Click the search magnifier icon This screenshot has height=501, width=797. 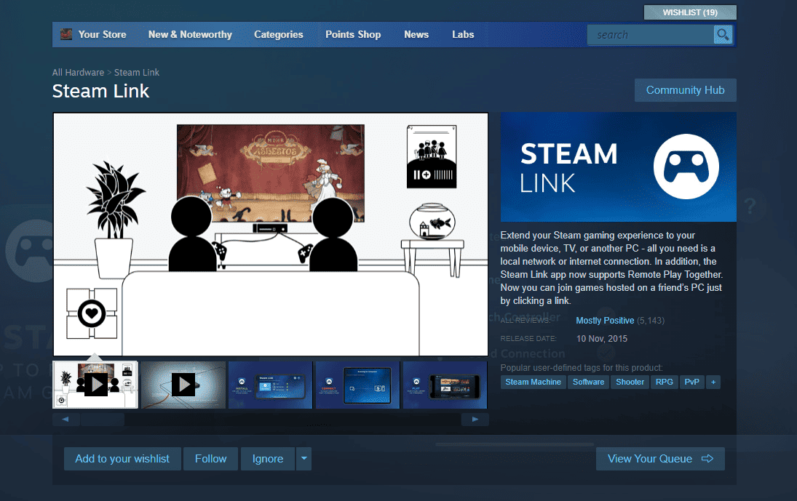722,35
